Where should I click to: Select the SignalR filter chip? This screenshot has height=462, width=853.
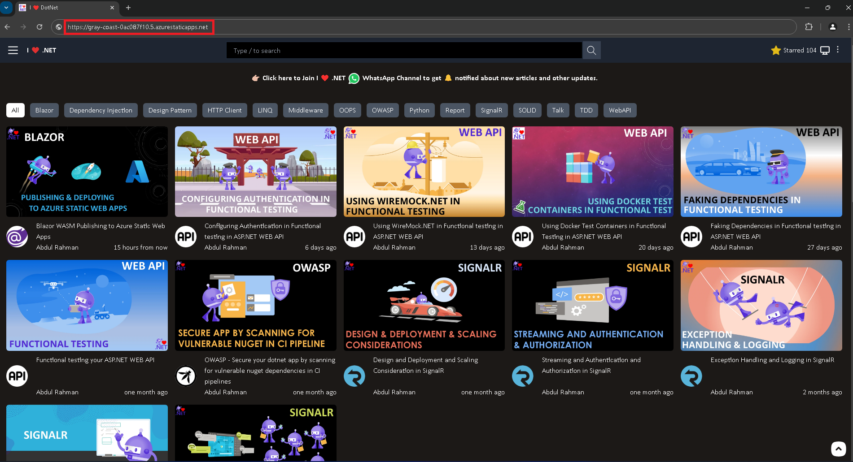tap(492, 110)
